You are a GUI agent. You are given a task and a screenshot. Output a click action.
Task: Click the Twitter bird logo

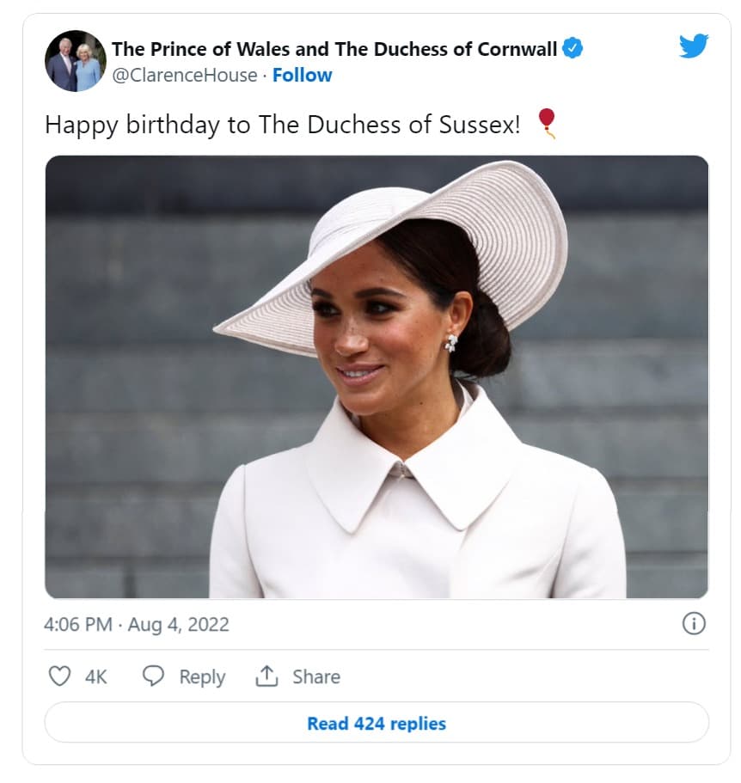point(694,46)
